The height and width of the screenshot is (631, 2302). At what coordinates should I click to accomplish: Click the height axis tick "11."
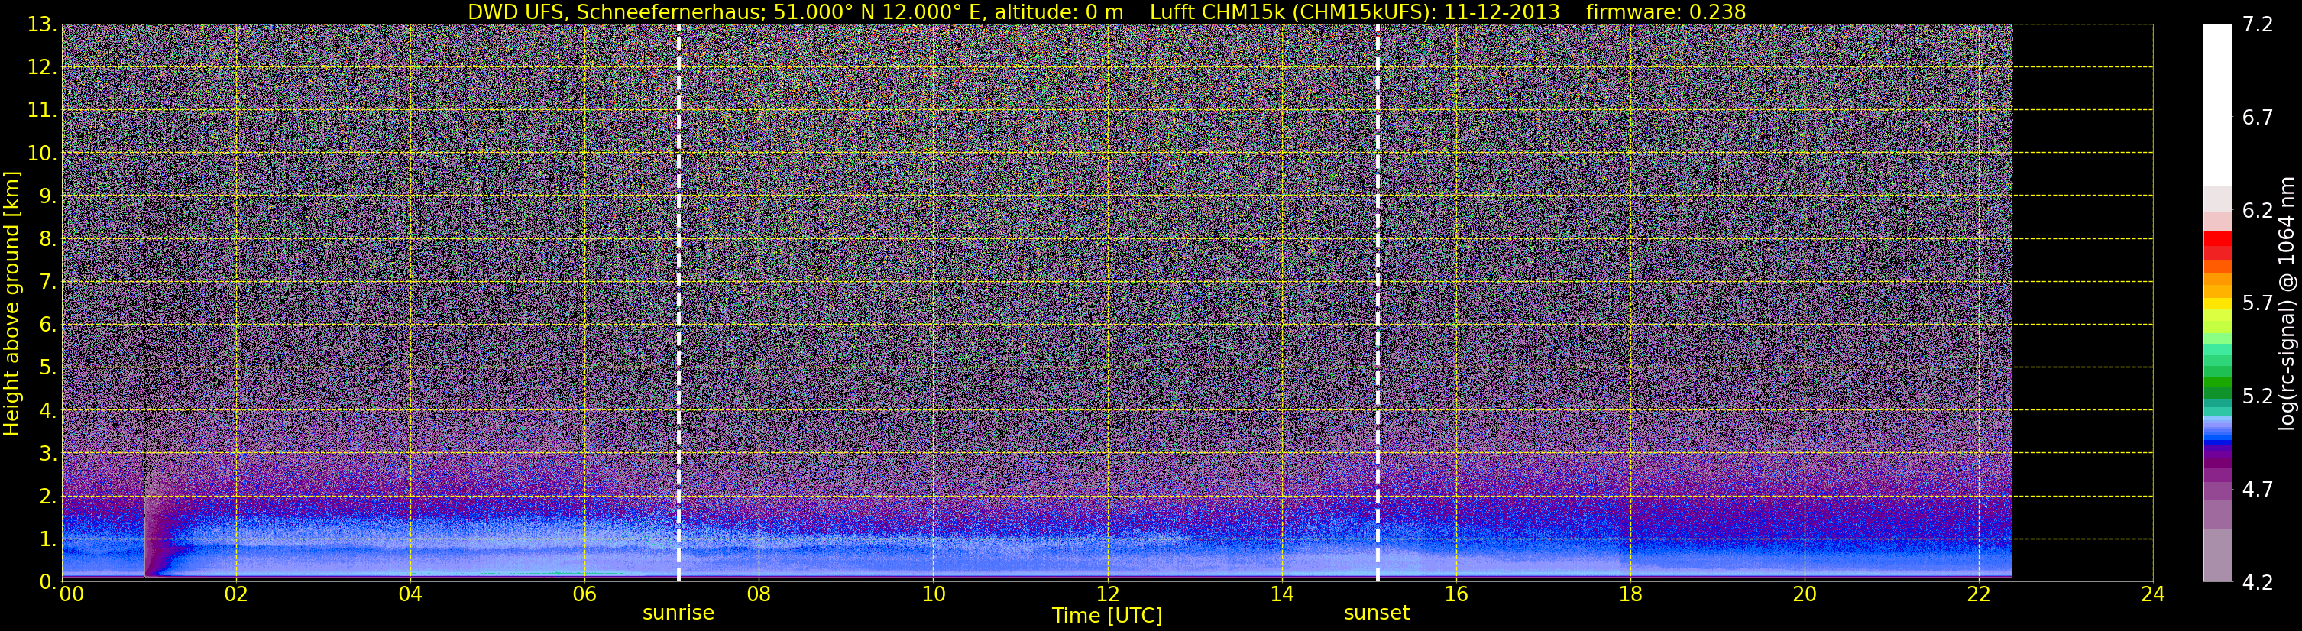tap(42, 110)
